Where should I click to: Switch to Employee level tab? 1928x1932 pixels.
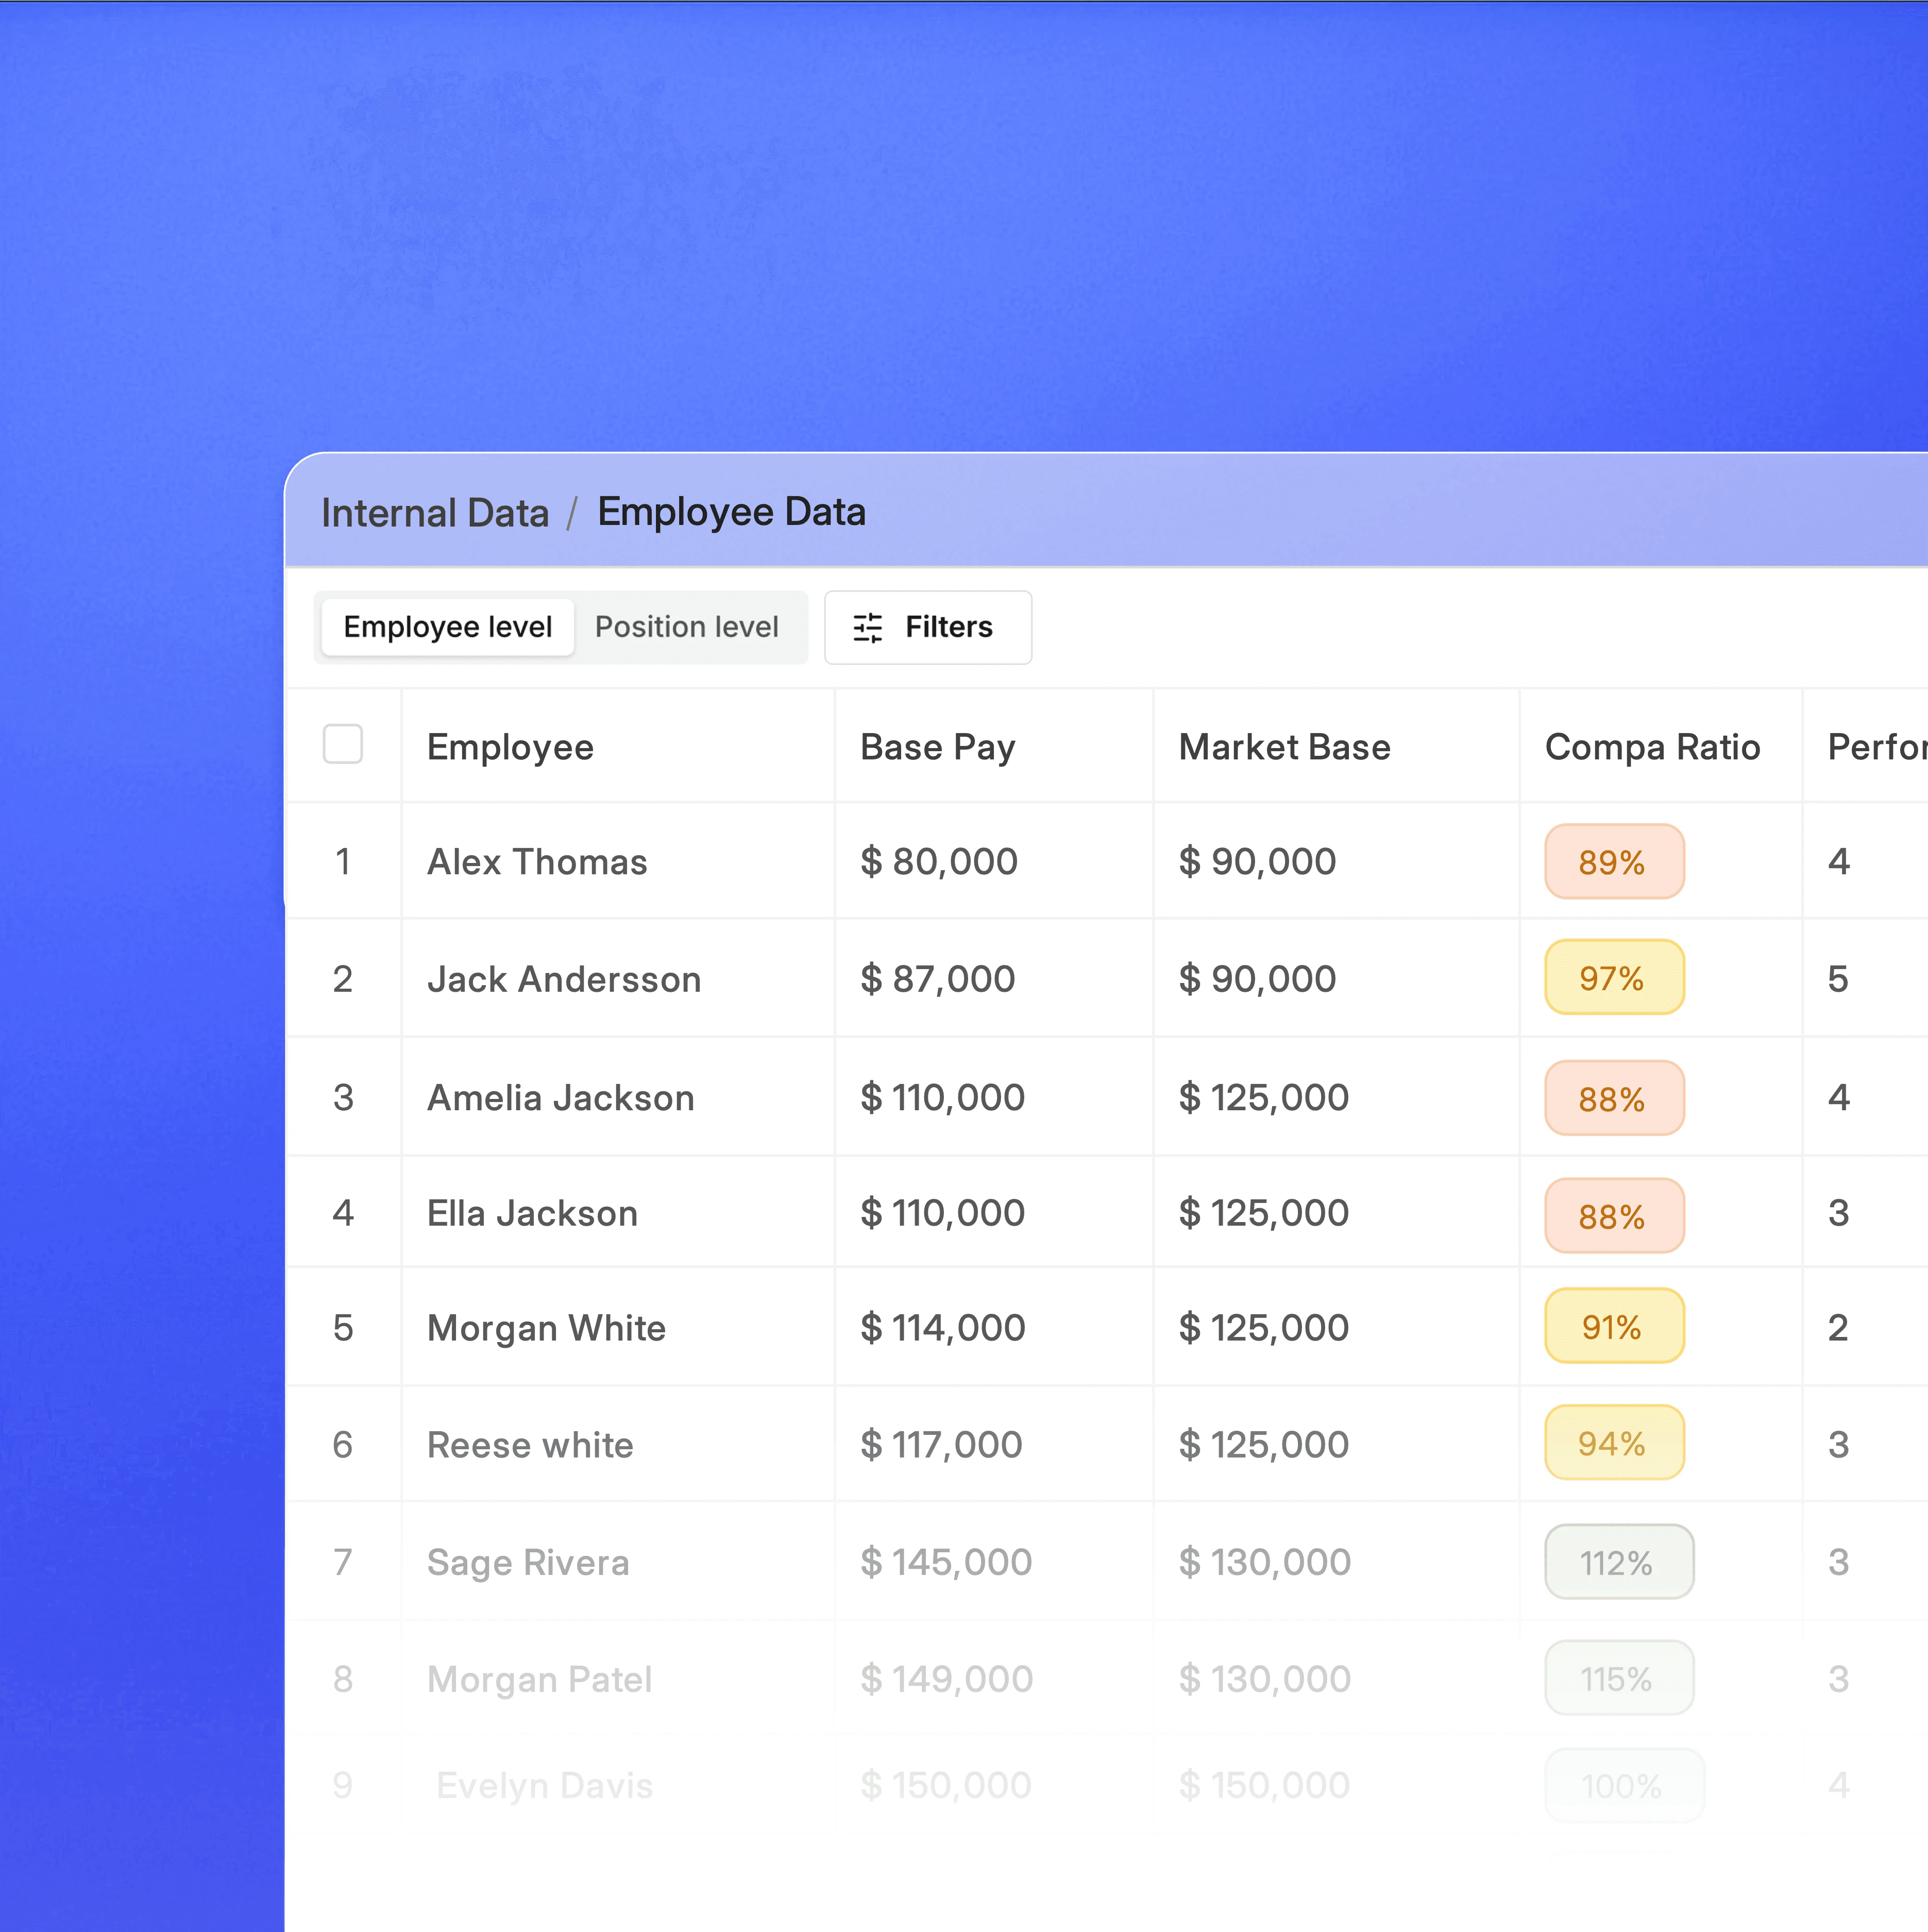(447, 628)
